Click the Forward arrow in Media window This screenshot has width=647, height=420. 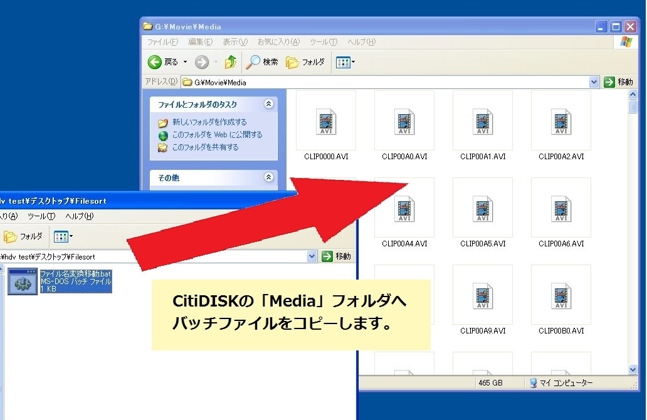(x=202, y=62)
